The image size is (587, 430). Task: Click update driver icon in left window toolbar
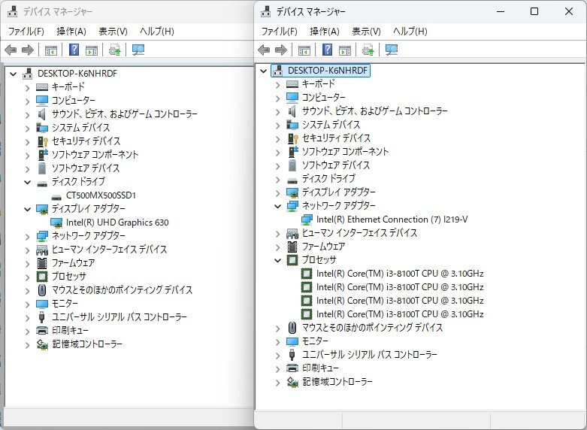114,50
